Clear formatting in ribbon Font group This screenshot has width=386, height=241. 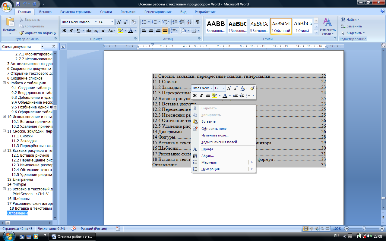click(134, 22)
